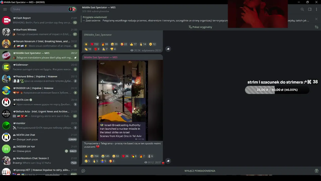Screen dimensions: 321x181
Task: Click the NEXTA Live avatar icon
Action: (6, 102)
